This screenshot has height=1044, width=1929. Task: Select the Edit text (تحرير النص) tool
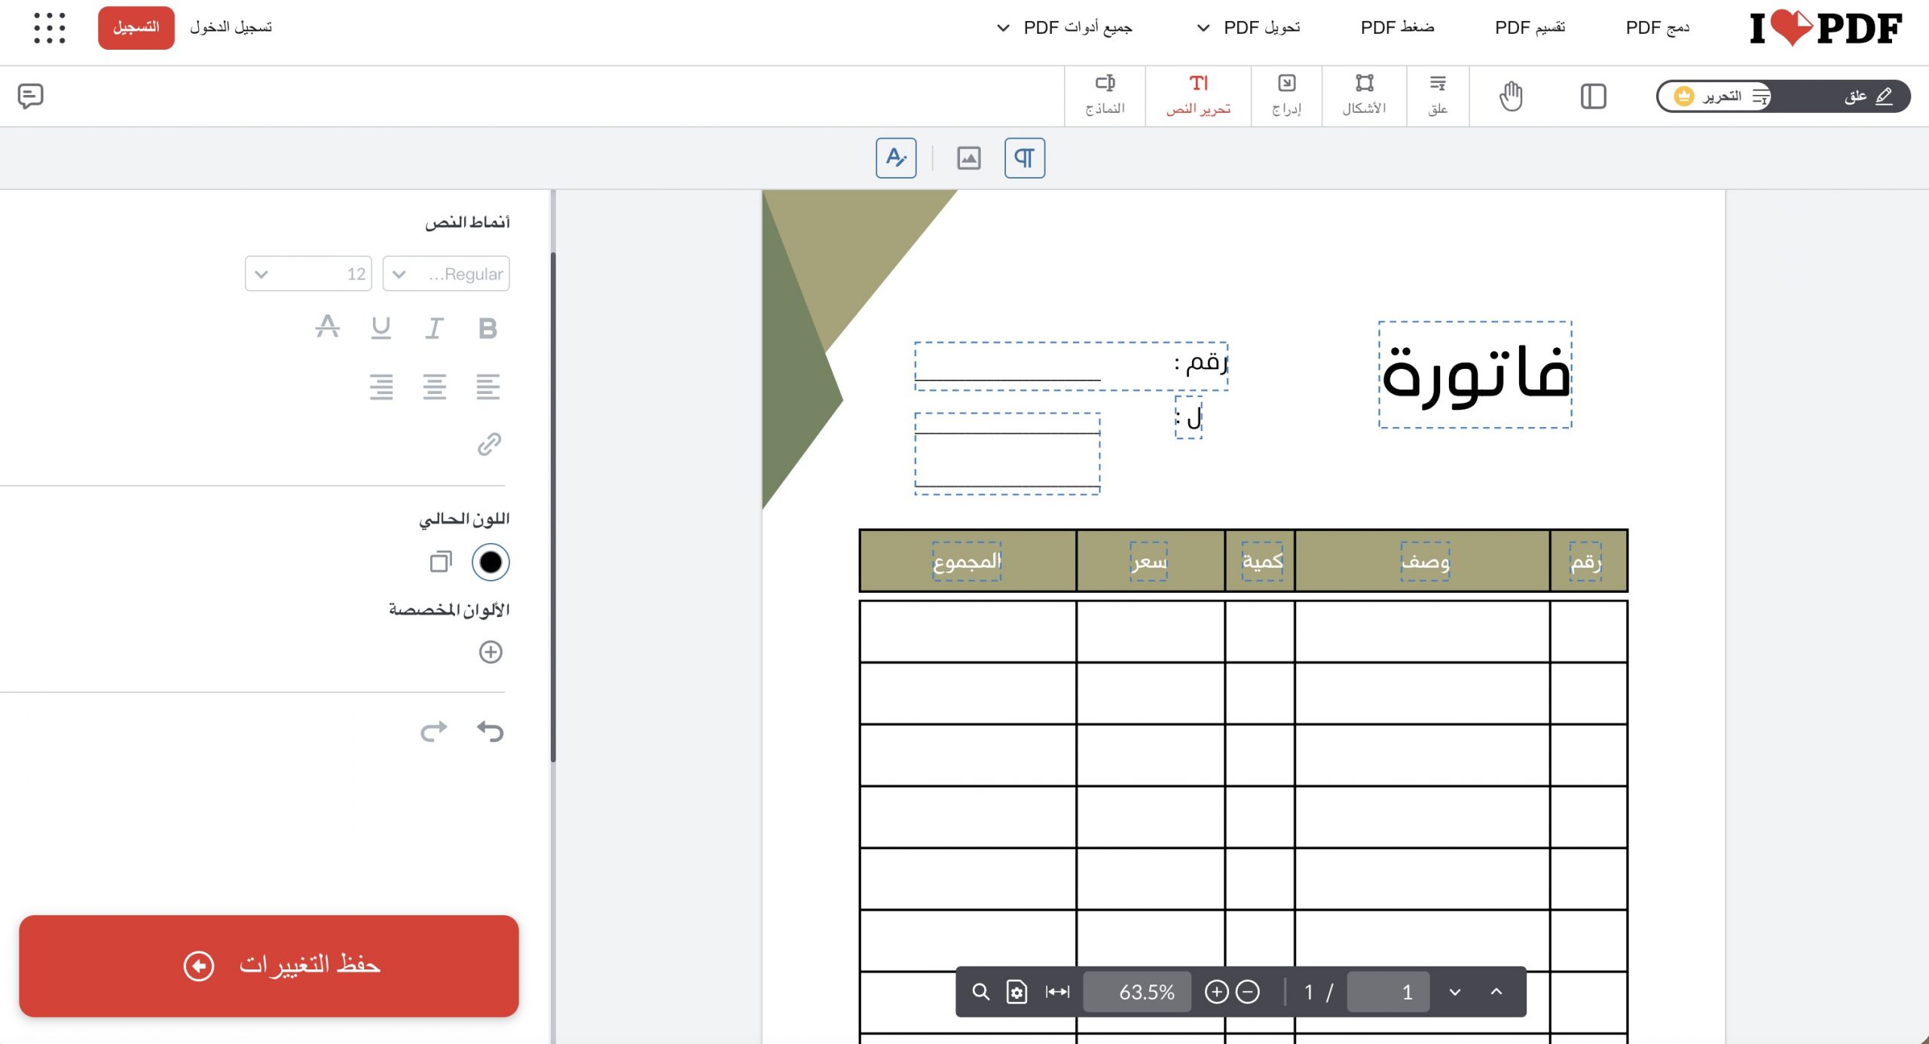(1198, 96)
